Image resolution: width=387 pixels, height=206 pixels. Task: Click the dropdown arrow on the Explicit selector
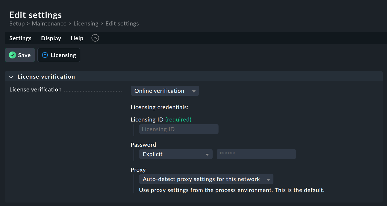pyautogui.click(x=207, y=154)
